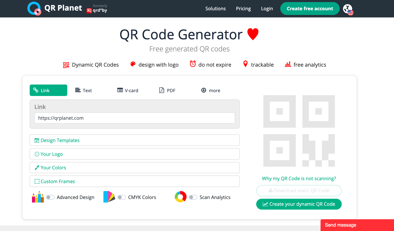Click the design with logo label
This screenshot has width=394, height=231.
pyautogui.click(x=158, y=65)
